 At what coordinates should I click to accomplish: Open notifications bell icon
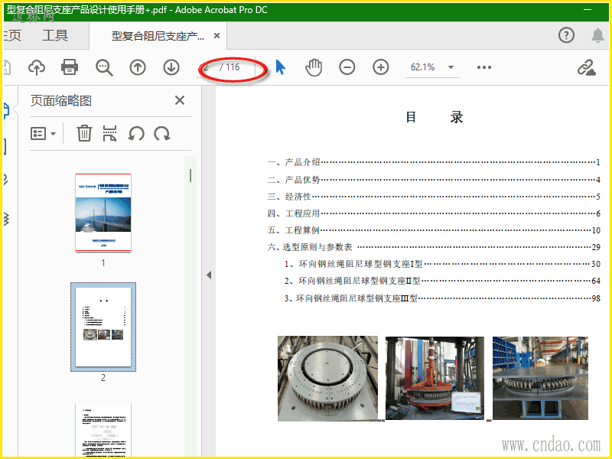tap(598, 35)
